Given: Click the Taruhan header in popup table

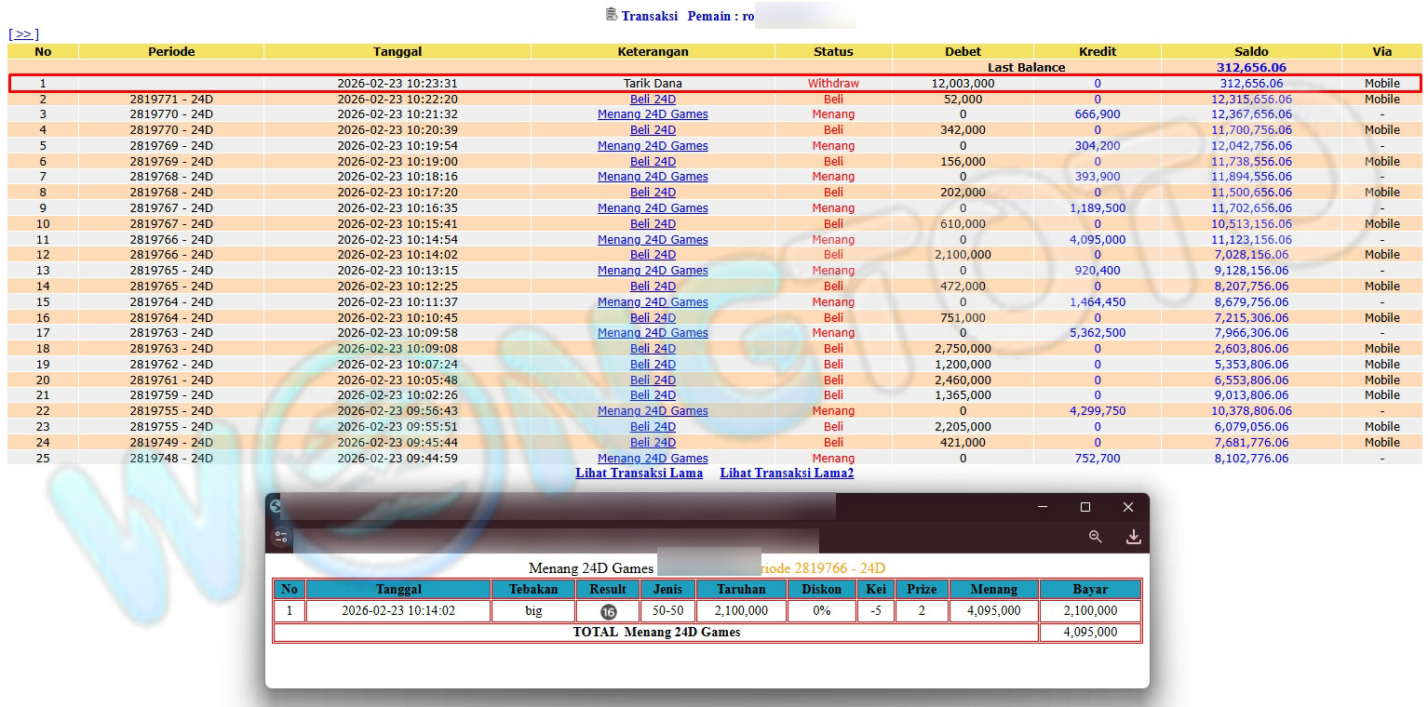Looking at the screenshot, I should [x=742, y=589].
